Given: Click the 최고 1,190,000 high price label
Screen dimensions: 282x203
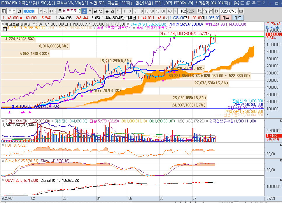Looking at the screenshot, I should click(x=184, y=33).
